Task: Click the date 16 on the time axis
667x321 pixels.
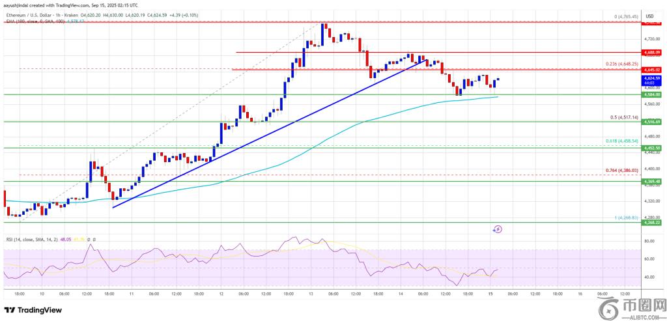Action: pyautogui.click(x=579, y=294)
